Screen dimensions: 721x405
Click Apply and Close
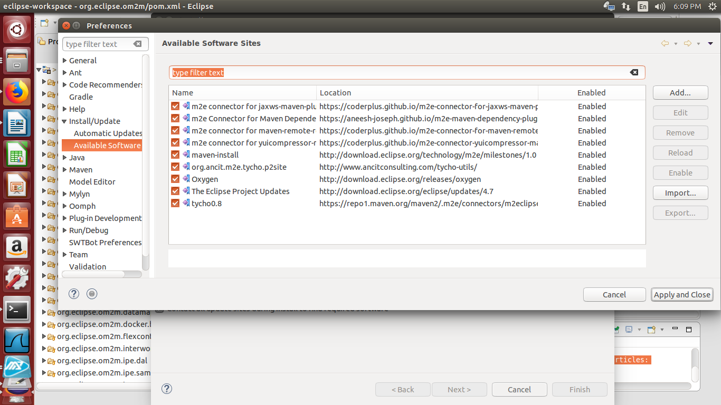tap(682, 295)
